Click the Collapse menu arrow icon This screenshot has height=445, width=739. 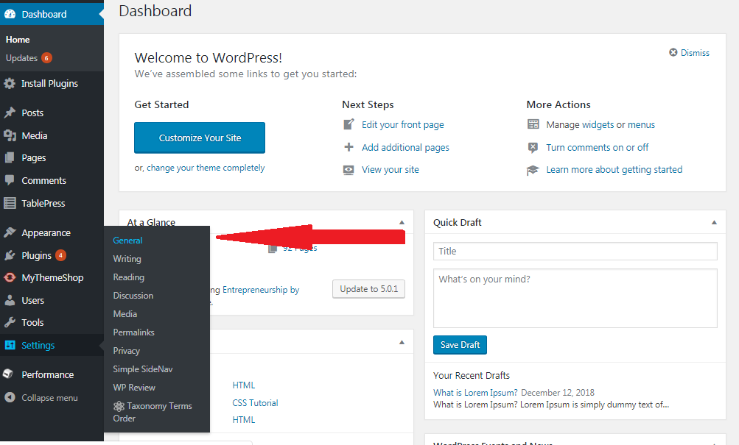pyautogui.click(x=10, y=397)
